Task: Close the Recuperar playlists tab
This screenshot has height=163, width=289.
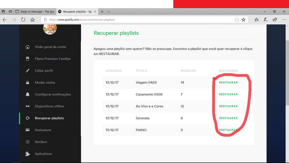Action: (95, 12)
